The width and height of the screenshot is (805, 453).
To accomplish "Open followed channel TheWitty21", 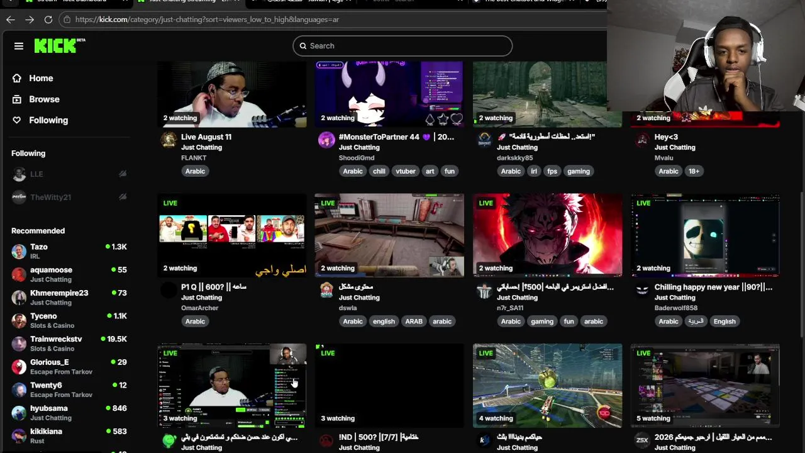I will coord(69,197).
